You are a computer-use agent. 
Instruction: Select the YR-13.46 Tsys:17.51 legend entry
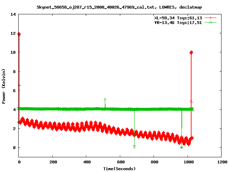pyautogui.click(x=178, y=23)
